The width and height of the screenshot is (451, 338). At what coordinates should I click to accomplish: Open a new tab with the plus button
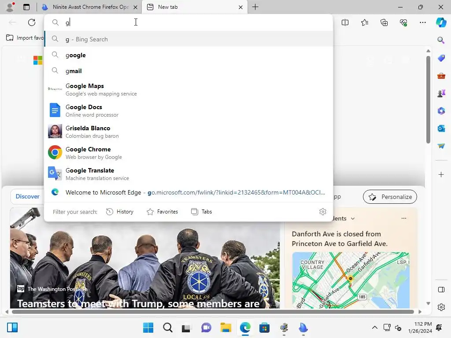pyautogui.click(x=255, y=7)
